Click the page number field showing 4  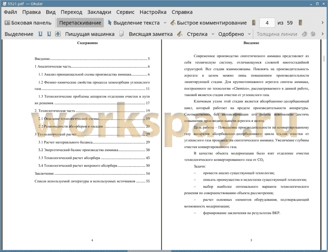coord(267,23)
